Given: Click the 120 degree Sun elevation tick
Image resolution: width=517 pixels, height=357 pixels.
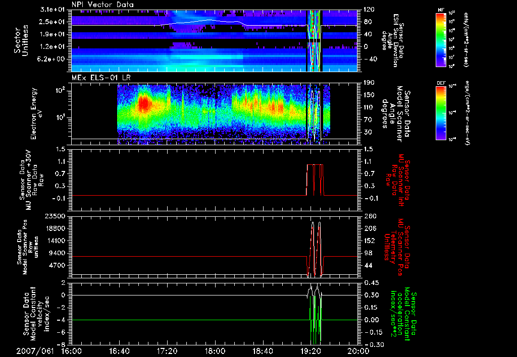Looking at the screenshot, I should pos(369,10).
